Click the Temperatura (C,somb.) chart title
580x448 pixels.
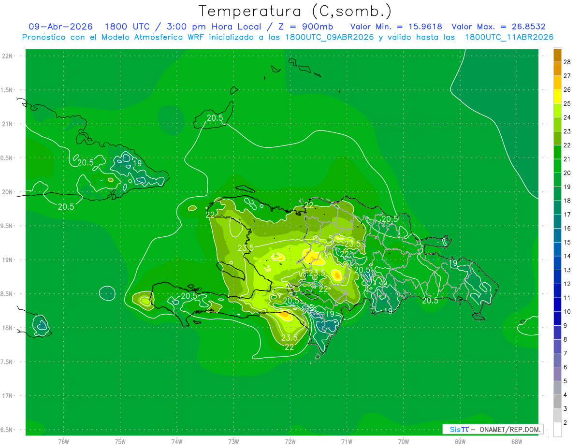point(295,11)
